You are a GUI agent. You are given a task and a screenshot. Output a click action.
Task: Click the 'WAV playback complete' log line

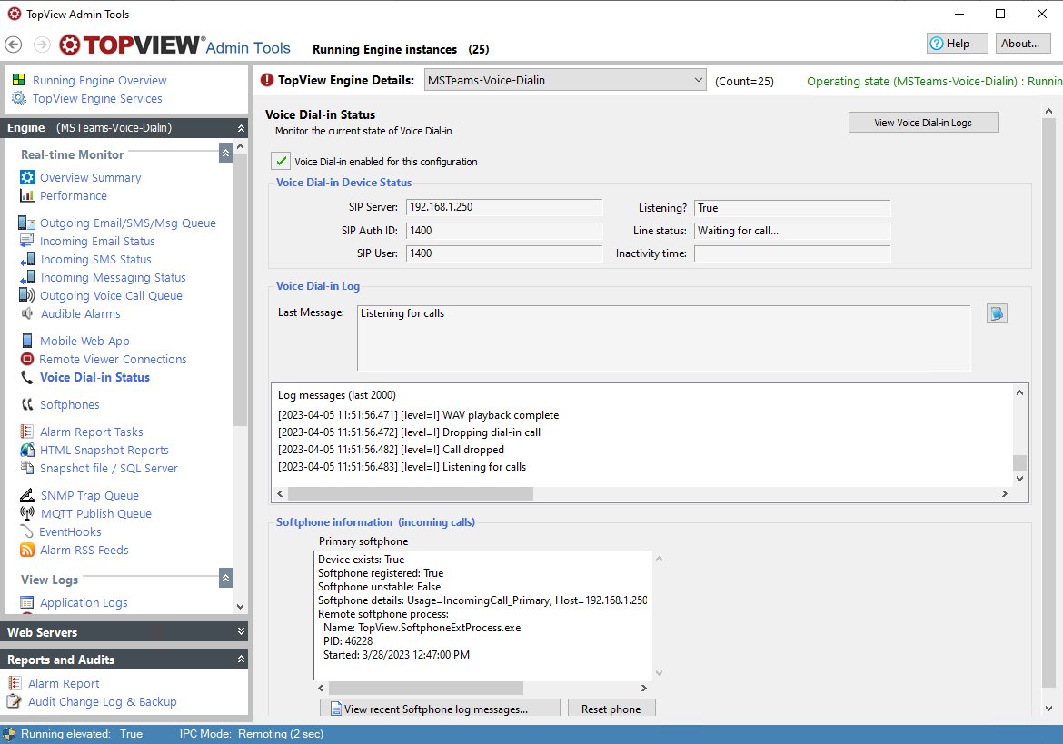(418, 414)
